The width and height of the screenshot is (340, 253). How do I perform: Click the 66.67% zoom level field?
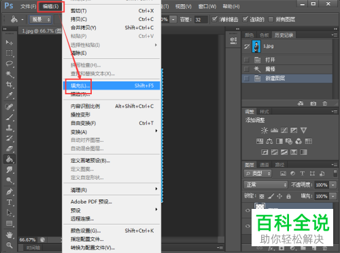point(28,239)
